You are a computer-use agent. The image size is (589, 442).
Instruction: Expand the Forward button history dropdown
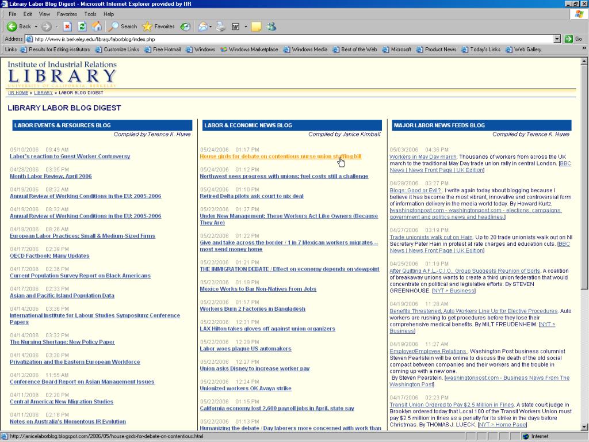tap(56, 26)
